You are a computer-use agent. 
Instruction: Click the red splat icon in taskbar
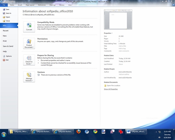[x=121, y=132]
